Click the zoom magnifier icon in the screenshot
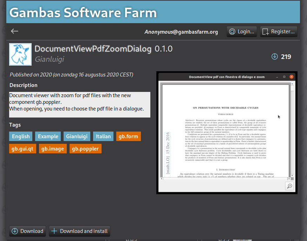 (x=289, y=186)
